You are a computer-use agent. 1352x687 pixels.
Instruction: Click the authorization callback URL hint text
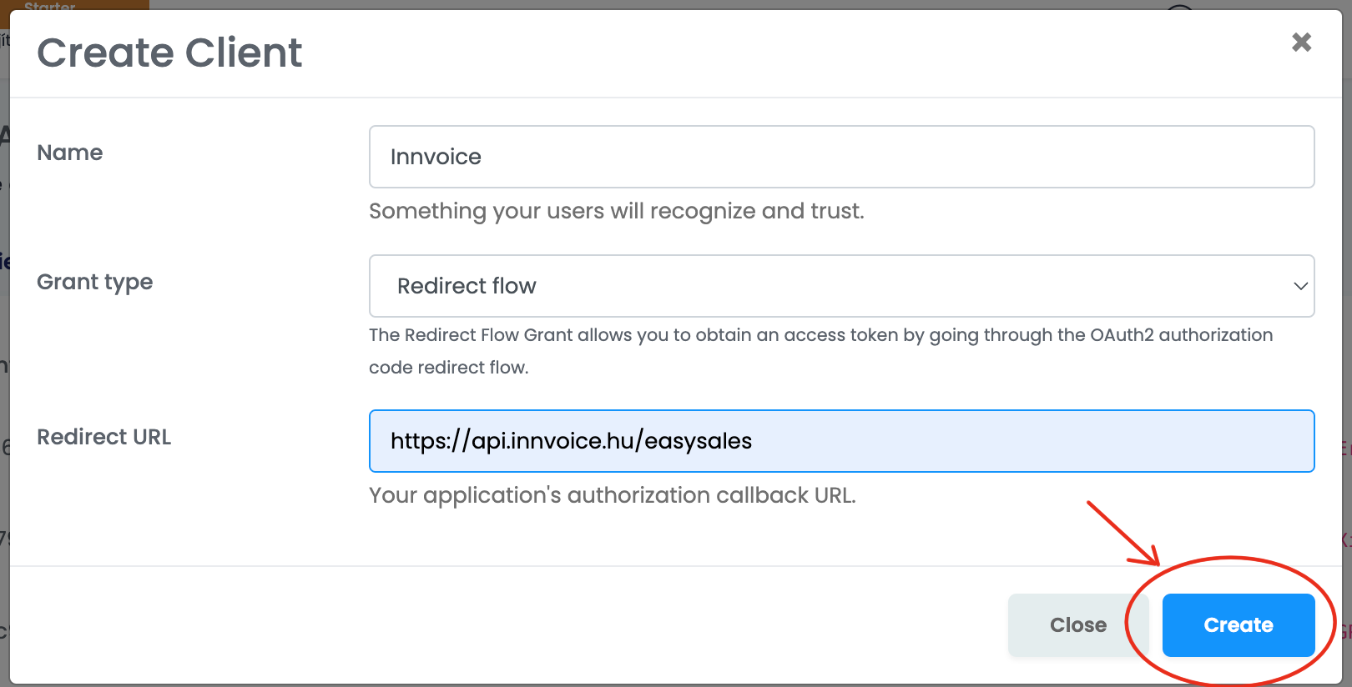click(613, 495)
